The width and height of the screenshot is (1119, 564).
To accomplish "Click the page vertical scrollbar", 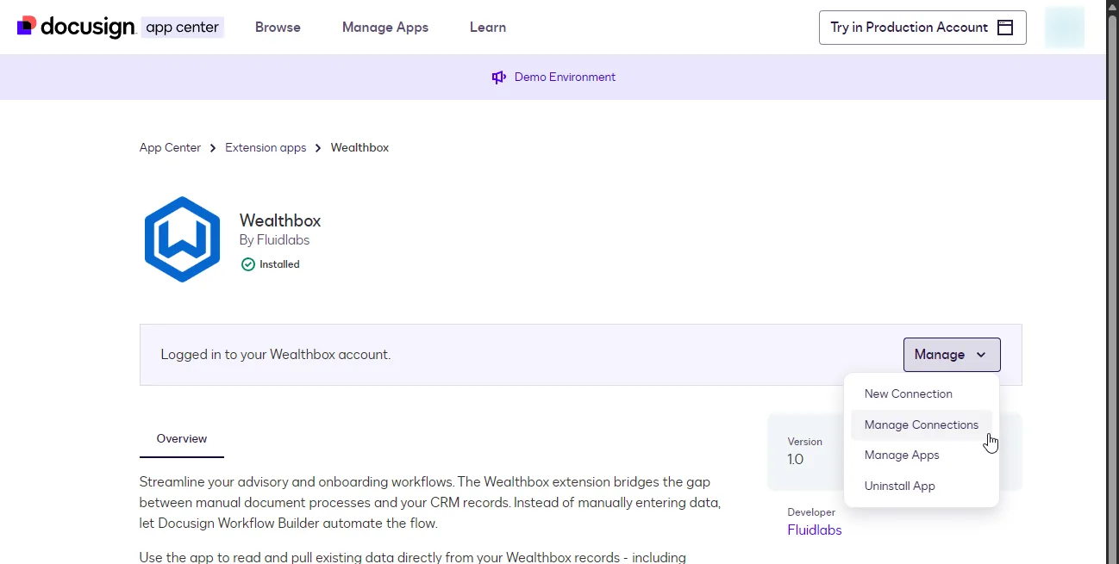I will (1112, 282).
